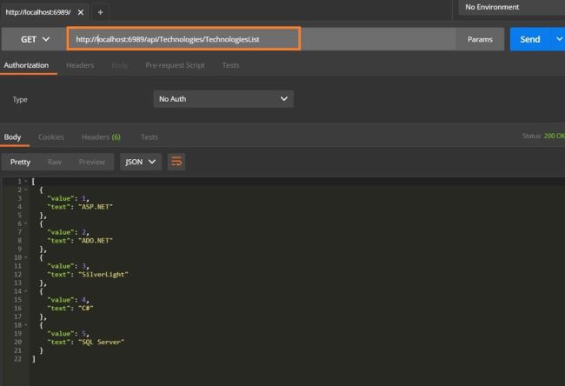Click the Status 200 OK indicator
The image size is (565, 386).
543,136
